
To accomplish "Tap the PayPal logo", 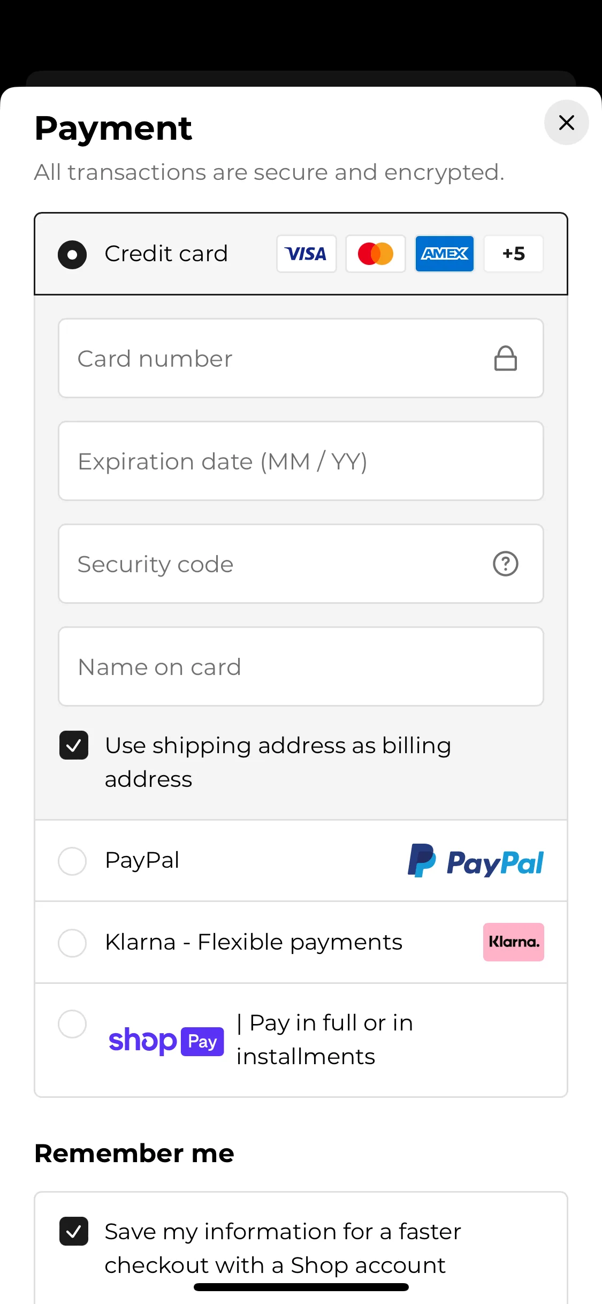I will tap(475, 861).
